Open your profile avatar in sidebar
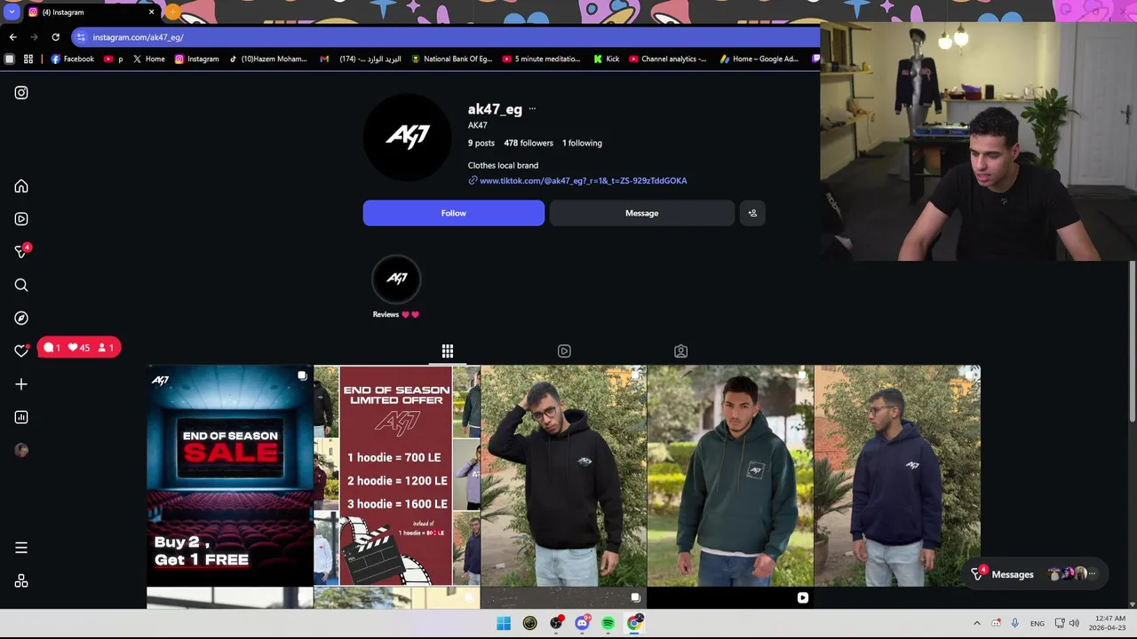 [x=21, y=450]
